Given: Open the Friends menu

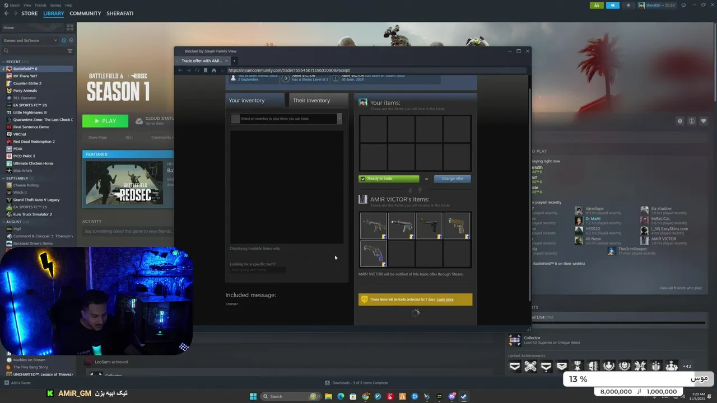Looking at the screenshot, I should 41,5.
